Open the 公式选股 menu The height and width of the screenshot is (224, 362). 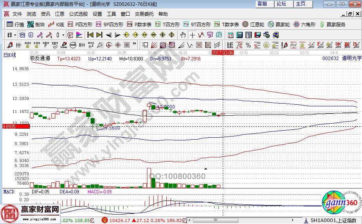78,14
